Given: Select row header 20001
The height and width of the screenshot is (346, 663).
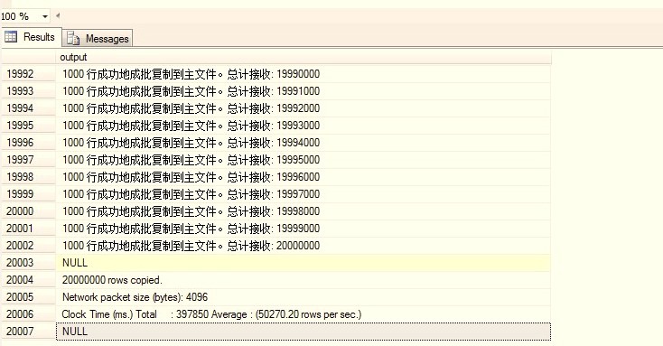Looking at the screenshot, I should pos(28,229).
